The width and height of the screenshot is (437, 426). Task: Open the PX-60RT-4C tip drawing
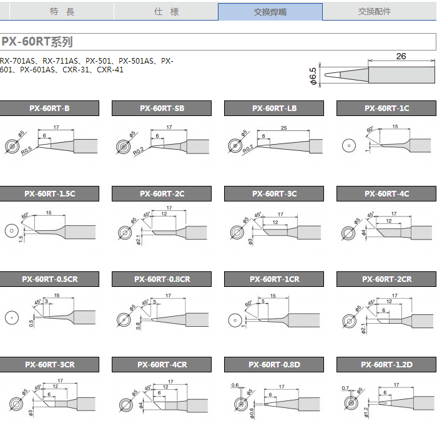click(387, 226)
